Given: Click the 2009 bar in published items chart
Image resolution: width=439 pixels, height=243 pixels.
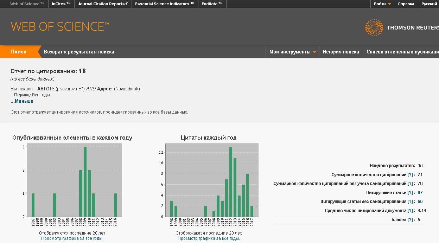Looking at the screenshot, I should [x=85, y=182].
